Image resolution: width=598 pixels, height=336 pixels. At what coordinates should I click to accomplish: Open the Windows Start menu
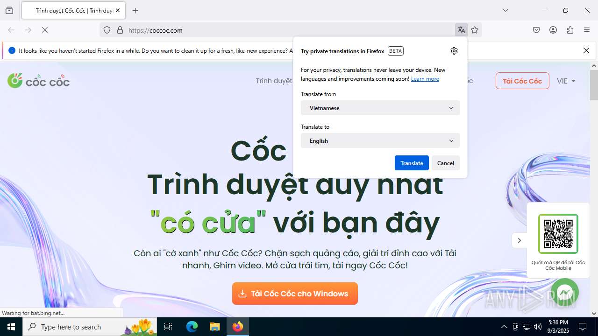11,327
